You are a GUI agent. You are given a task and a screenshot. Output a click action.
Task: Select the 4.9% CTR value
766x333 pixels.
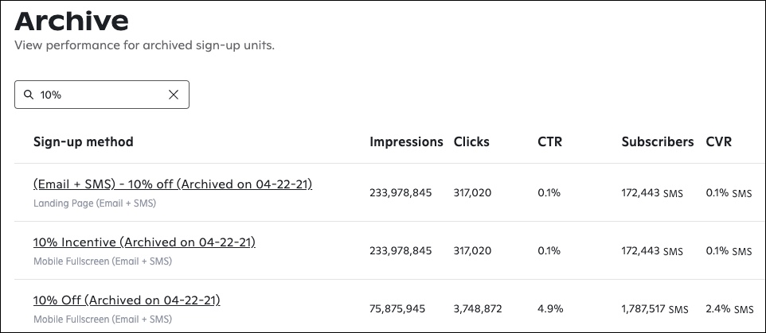pos(549,308)
